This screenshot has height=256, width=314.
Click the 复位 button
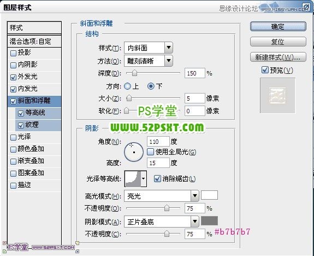(278, 42)
